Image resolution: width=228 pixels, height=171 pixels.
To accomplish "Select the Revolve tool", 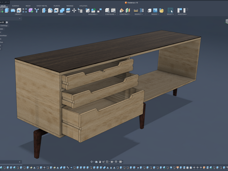I will pos(13,10).
